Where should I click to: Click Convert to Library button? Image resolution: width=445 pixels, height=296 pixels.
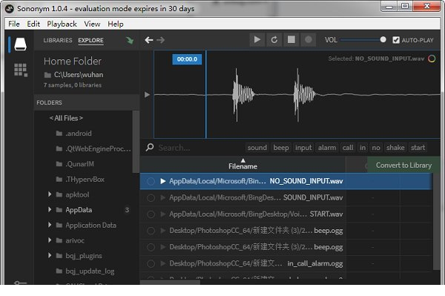coord(403,165)
